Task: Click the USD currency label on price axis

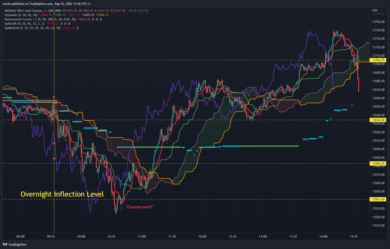Action: pyautogui.click(x=375, y=10)
